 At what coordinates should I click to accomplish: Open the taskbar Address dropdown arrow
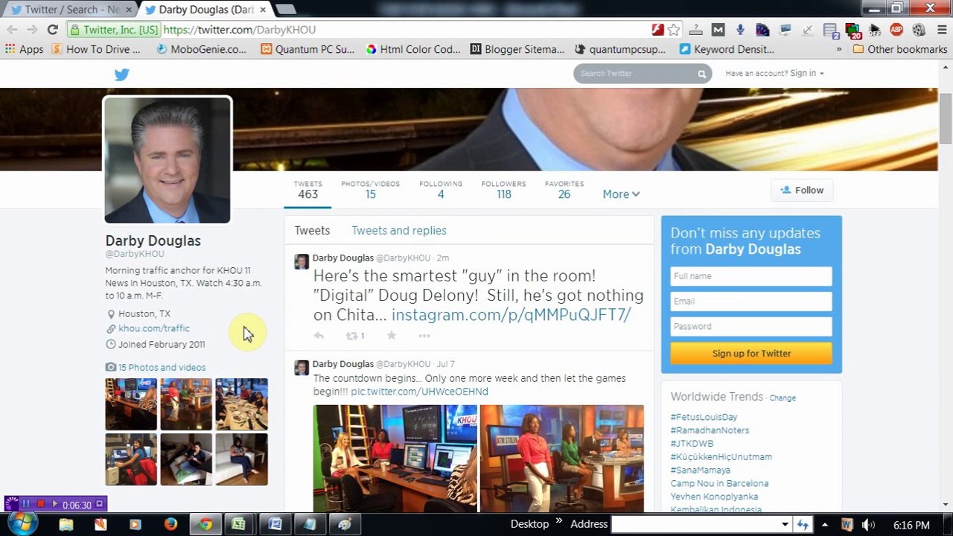point(785,525)
